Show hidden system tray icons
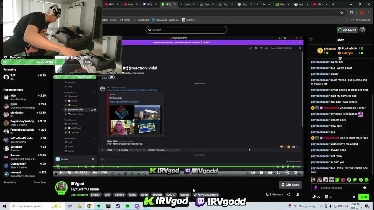Viewport: 374px width, 210px height. point(321,206)
